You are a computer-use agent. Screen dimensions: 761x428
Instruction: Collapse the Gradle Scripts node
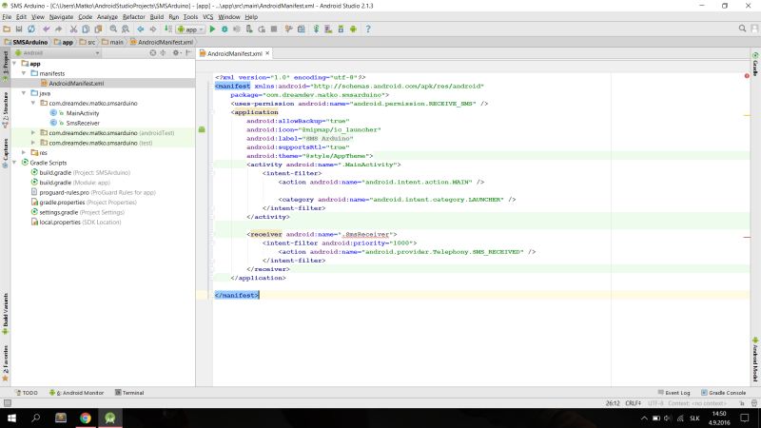[x=14, y=163]
